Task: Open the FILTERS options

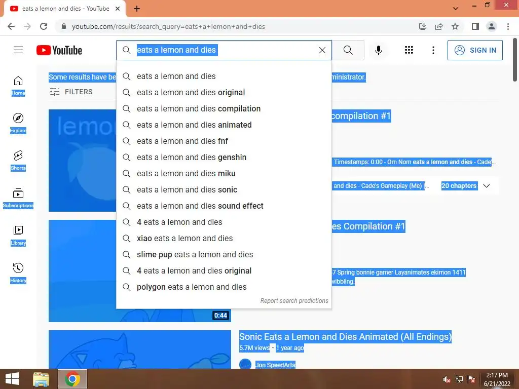Action: (x=71, y=92)
